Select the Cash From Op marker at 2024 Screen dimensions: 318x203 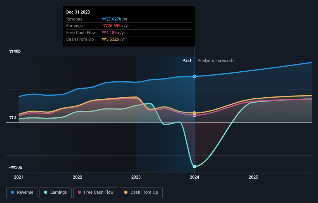194,113
